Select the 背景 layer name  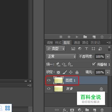click(x=69, y=89)
